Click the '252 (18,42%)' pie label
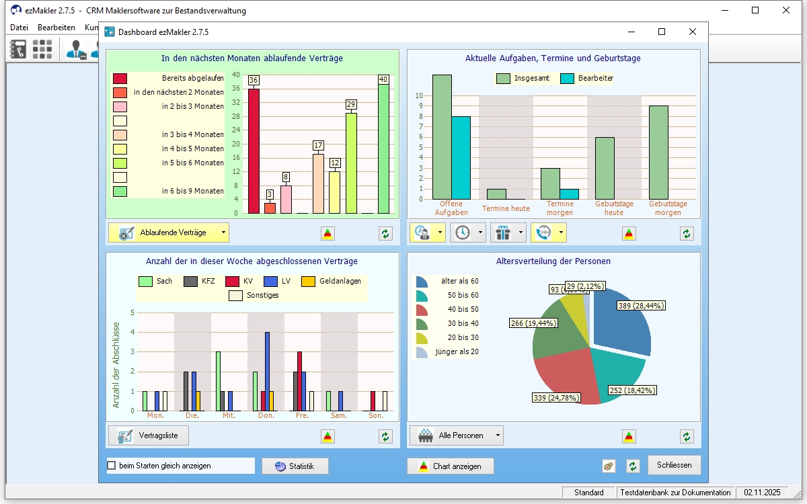The width and height of the screenshot is (807, 504). [x=631, y=390]
